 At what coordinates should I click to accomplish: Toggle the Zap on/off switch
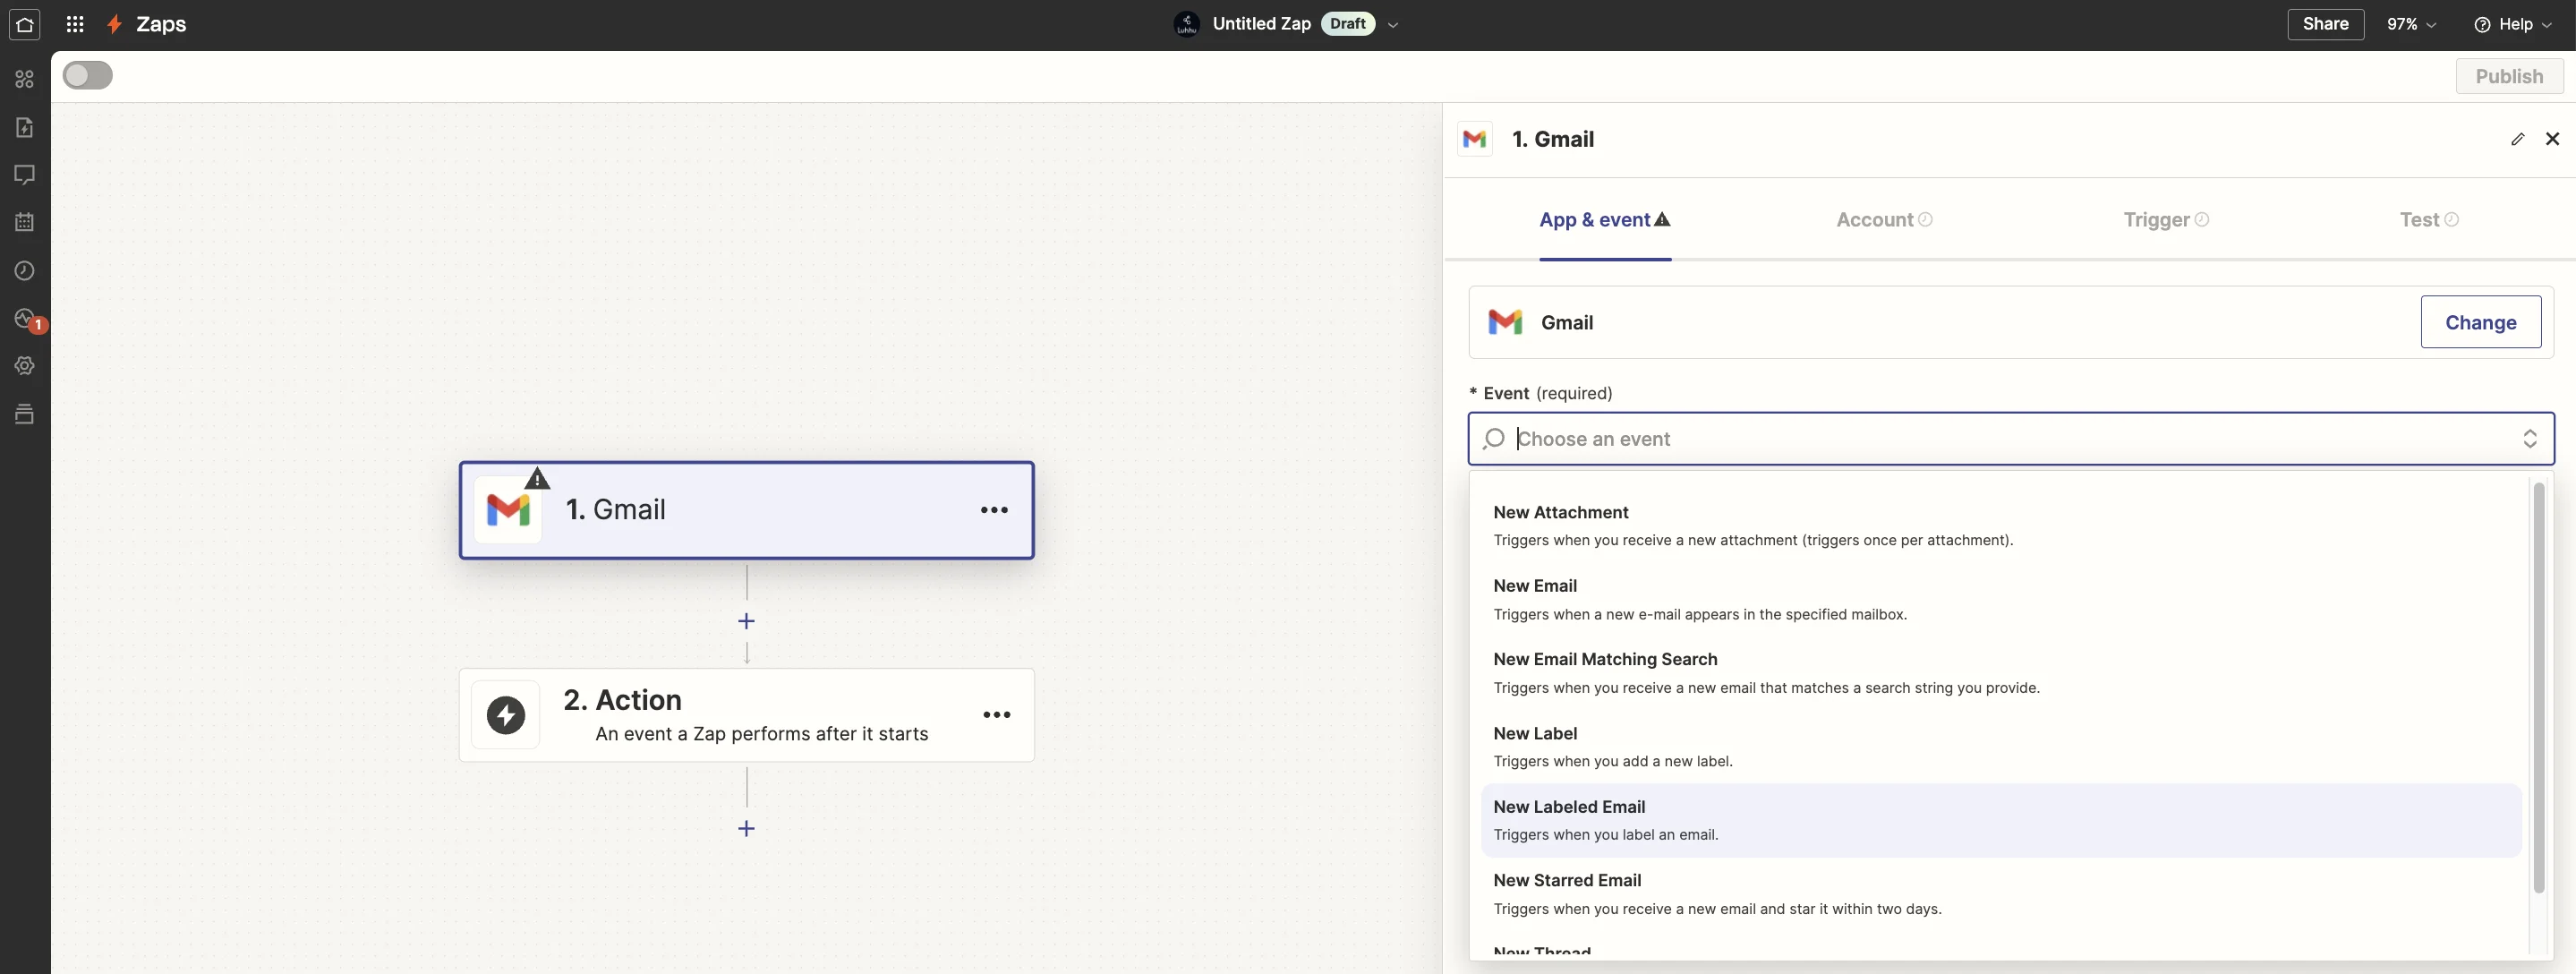(x=88, y=76)
